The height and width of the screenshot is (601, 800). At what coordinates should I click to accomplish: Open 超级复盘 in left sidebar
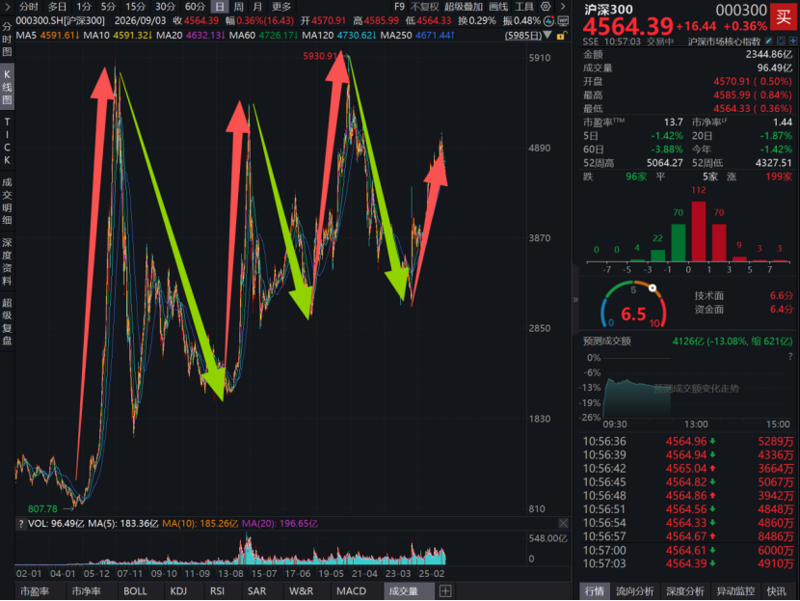tap(7, 321)
